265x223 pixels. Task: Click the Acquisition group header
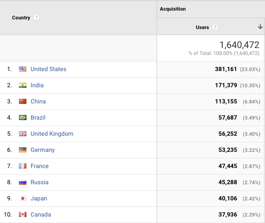point(173,9)
